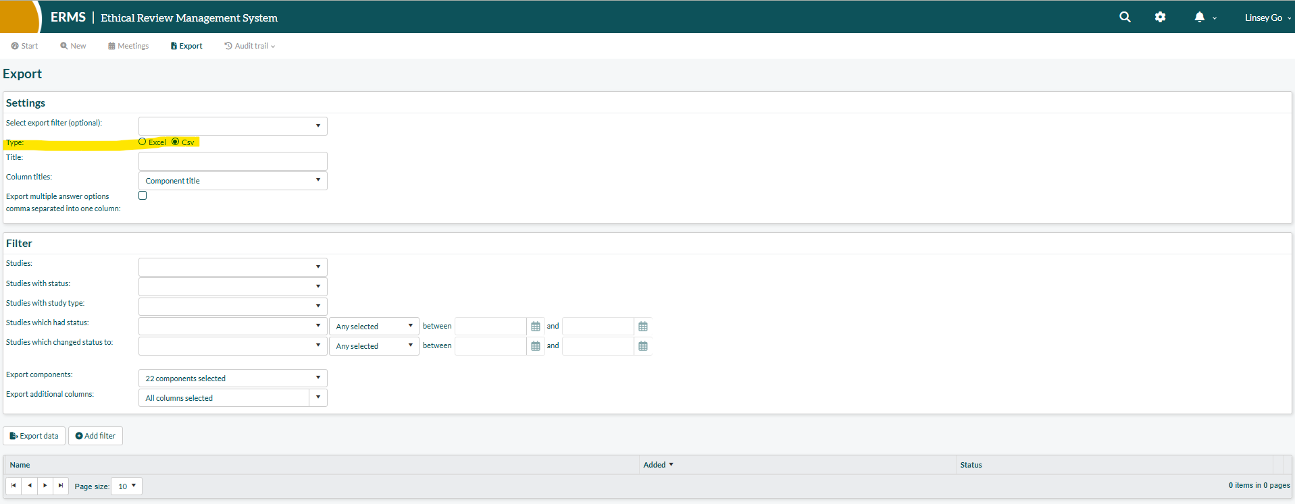Open the search magnifier icon in header
Viewport: 1295px width, 504px height.
[1125, 17]
